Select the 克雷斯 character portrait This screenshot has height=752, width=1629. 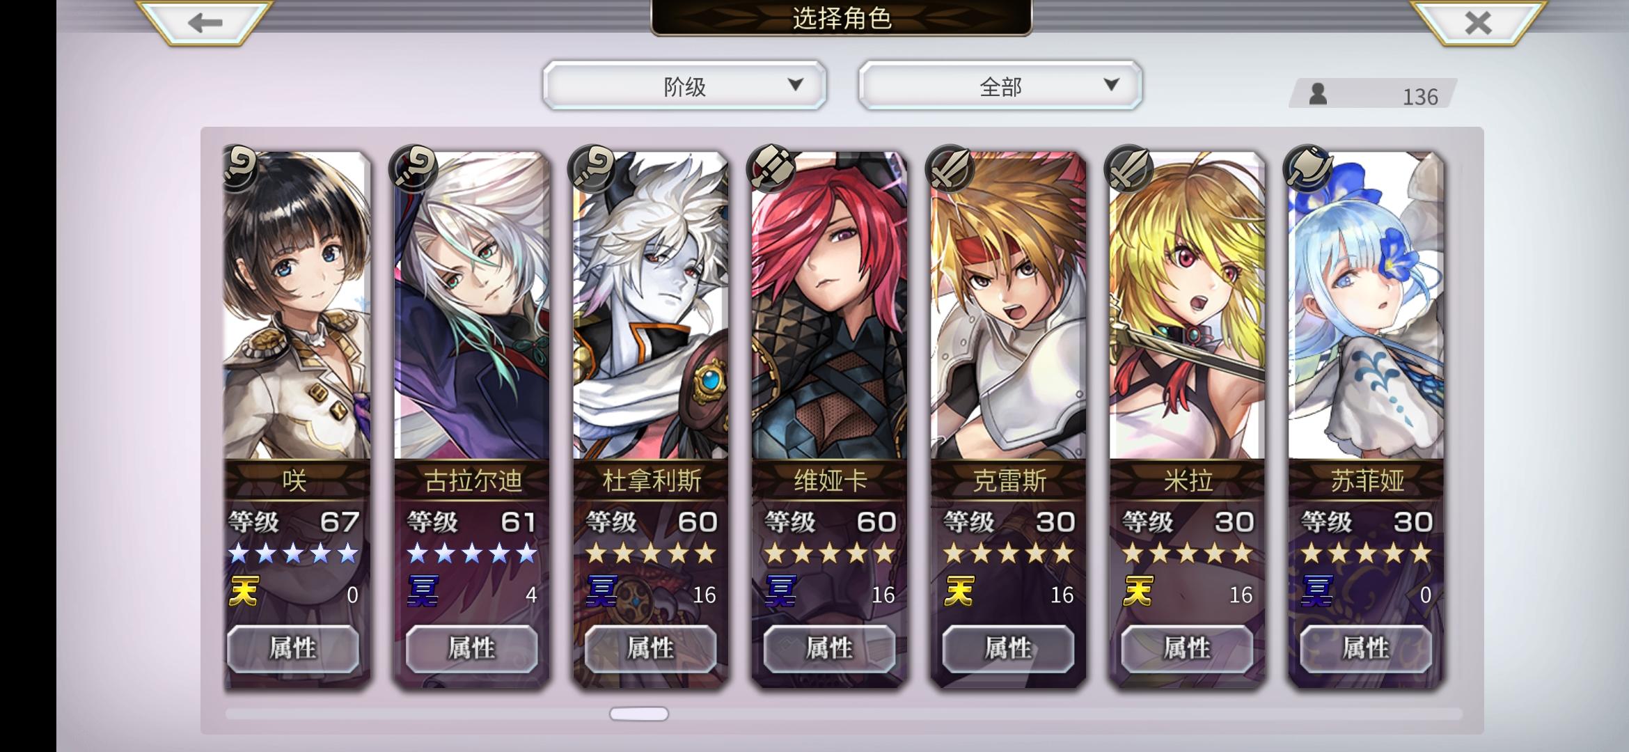1008,306
